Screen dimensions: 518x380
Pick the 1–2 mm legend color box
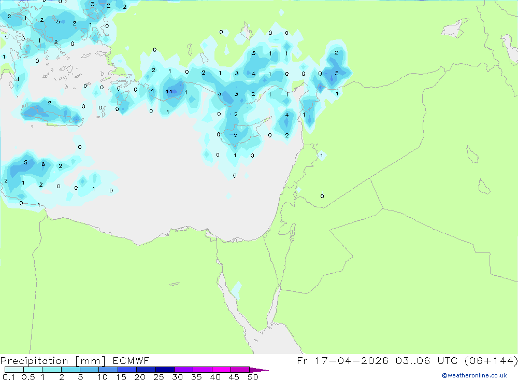click(x=52, y=370)
